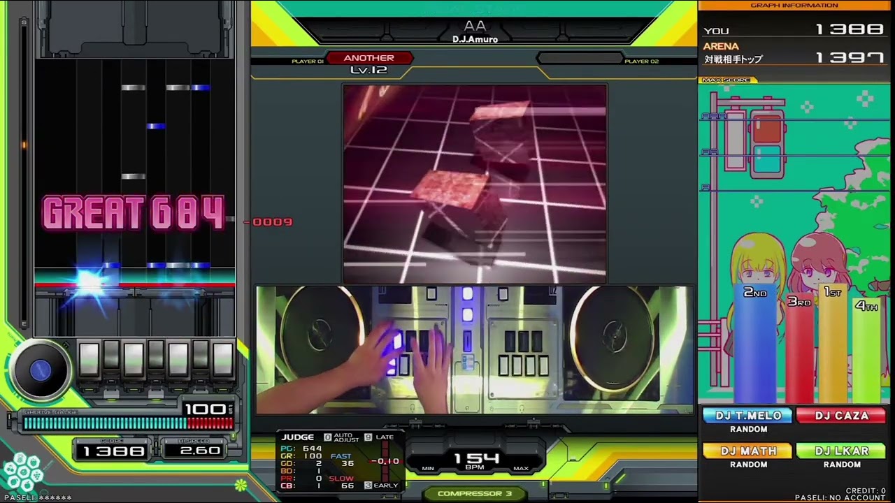Screen dimensions: 895x503
Task: Click the song title "AA"
Action: coord(475,26)
